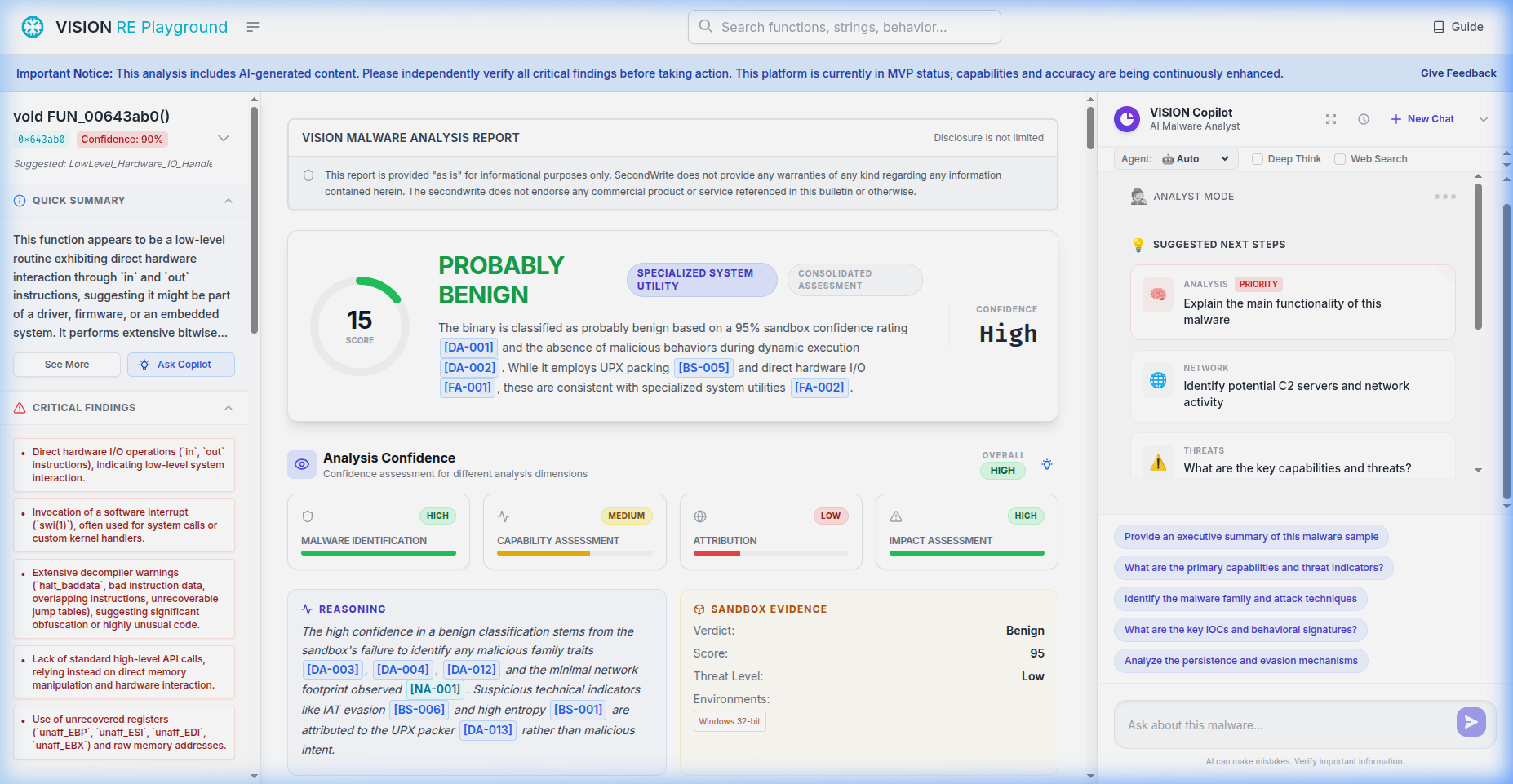Open the [BS-005] evidence reference
The width and height of the screenshot is (1513, 784).
coord(703,368)
